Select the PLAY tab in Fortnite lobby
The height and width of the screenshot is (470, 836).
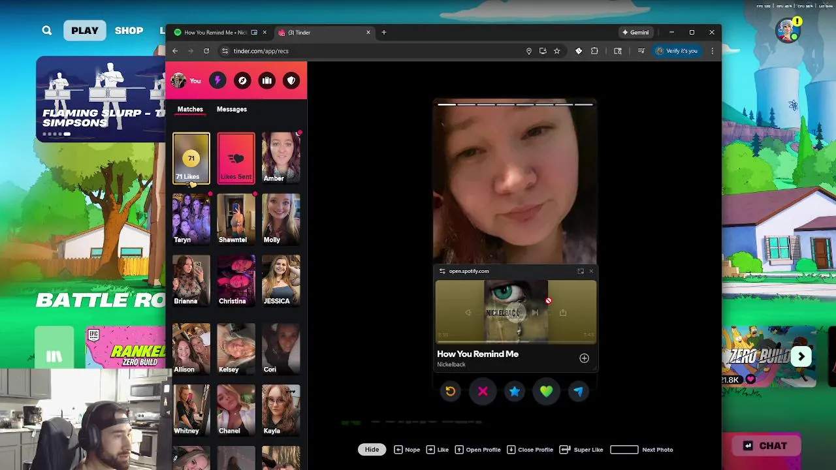point(85,30)
